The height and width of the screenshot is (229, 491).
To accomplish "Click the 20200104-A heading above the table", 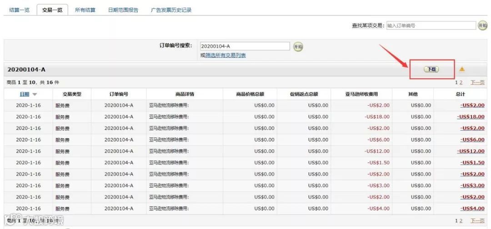I will [x=26, y=69].
